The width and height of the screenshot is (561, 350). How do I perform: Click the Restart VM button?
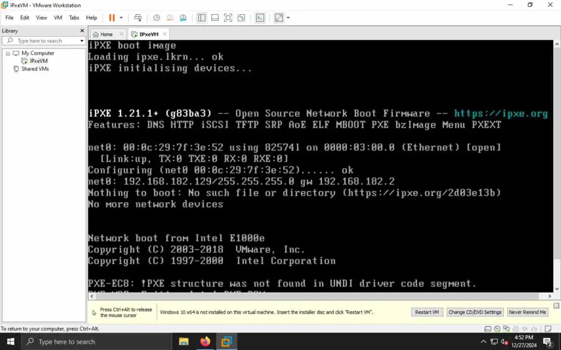pos(427,312)
